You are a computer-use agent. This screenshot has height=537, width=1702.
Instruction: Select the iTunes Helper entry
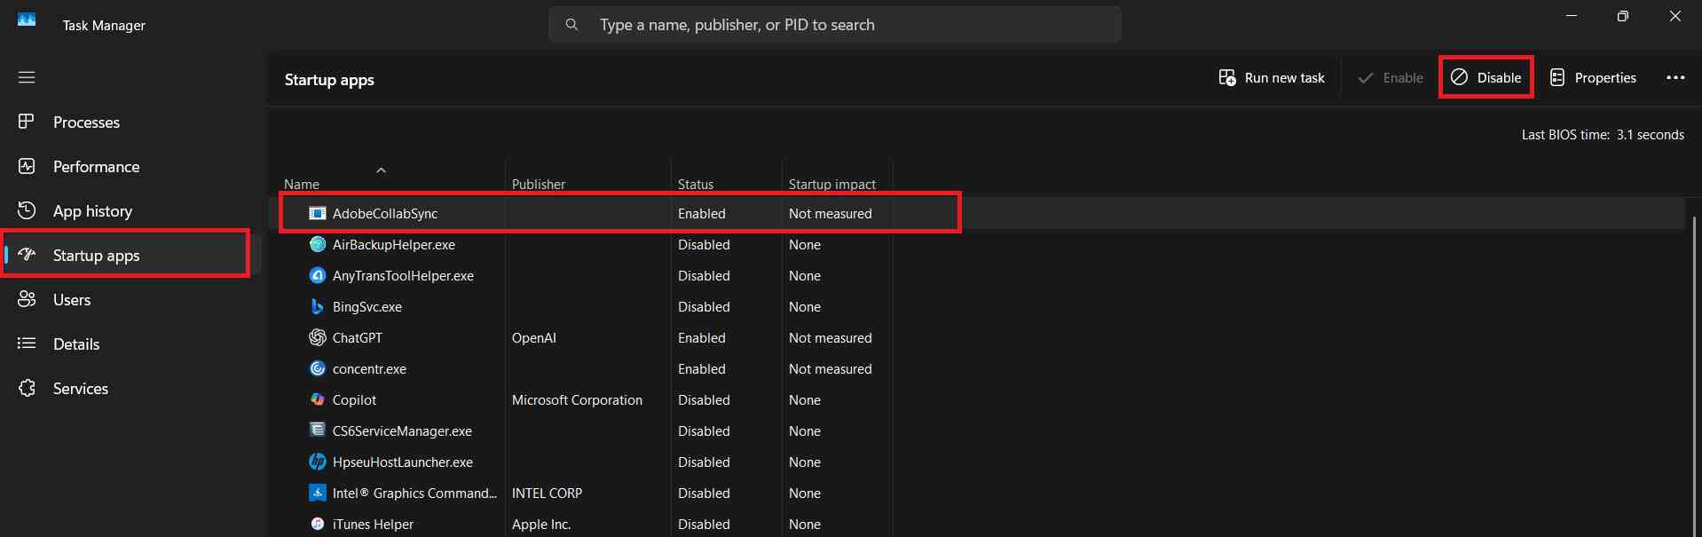(x=373, y=525)
